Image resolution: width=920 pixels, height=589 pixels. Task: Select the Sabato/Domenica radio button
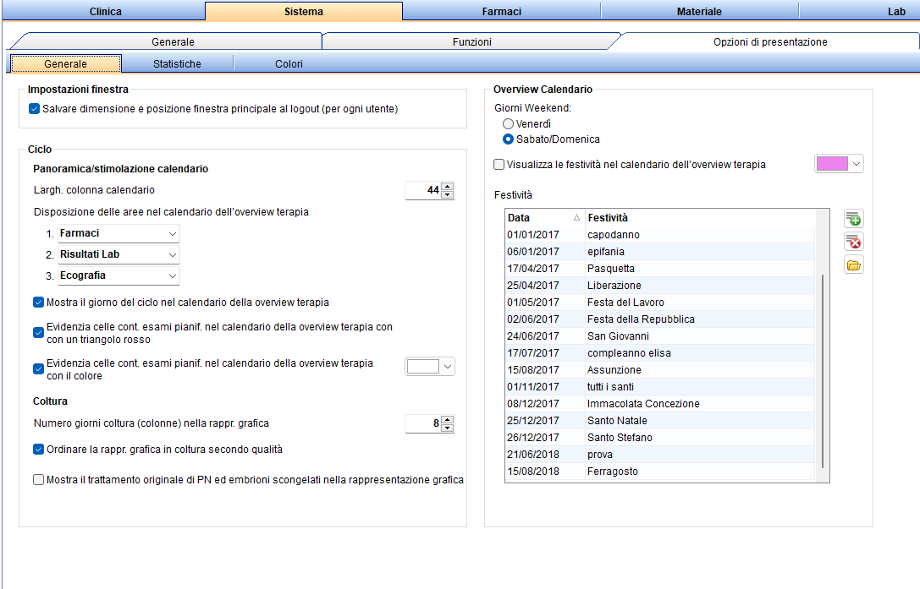pyautogui.click(x=508, y=139)
